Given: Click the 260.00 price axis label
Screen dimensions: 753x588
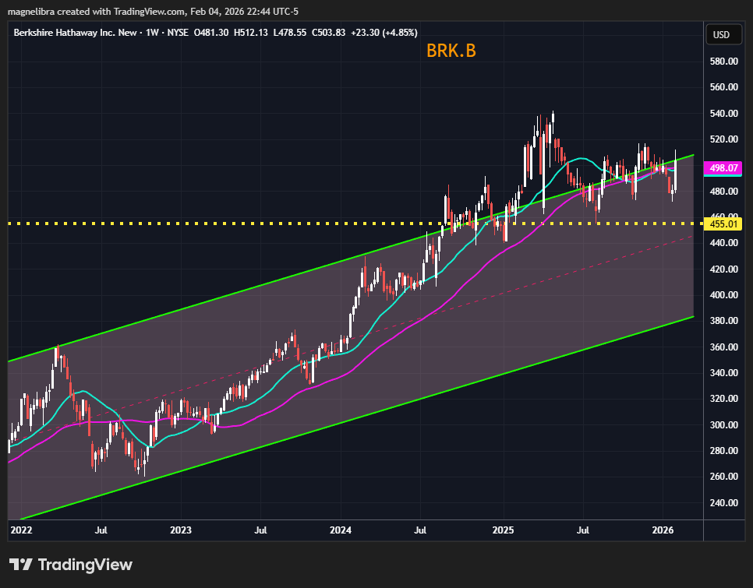Looking at the screenshot, I should pos(723,477).
